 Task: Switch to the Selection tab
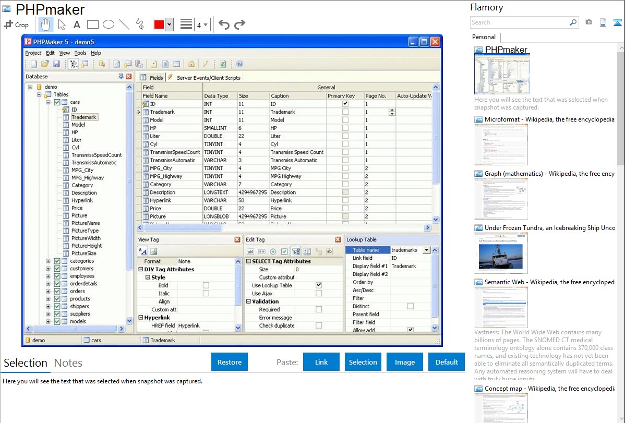(x=26, y=363)
